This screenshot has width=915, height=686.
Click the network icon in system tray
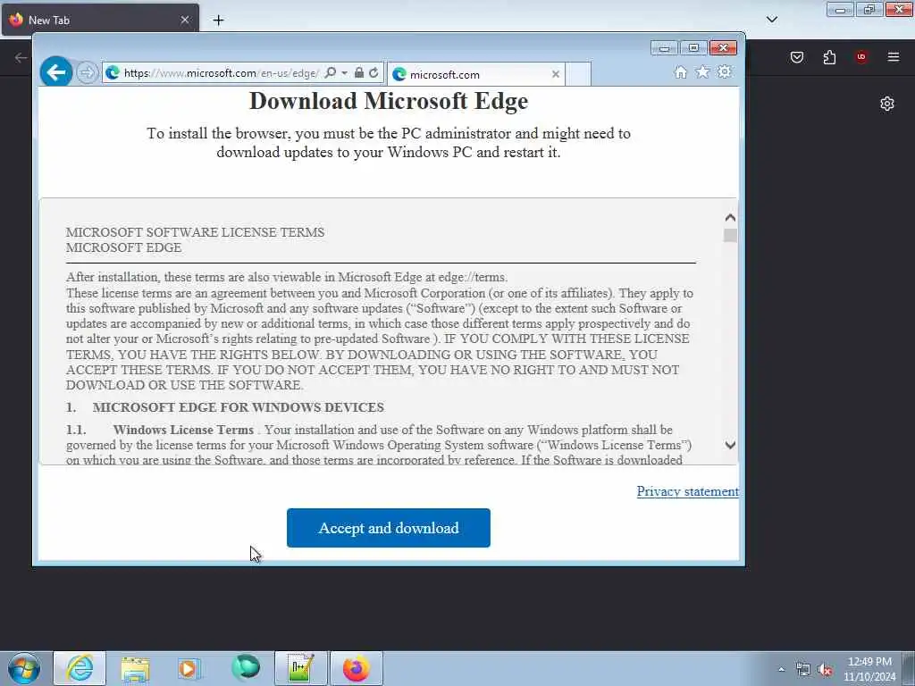click(x=803, y=670)
